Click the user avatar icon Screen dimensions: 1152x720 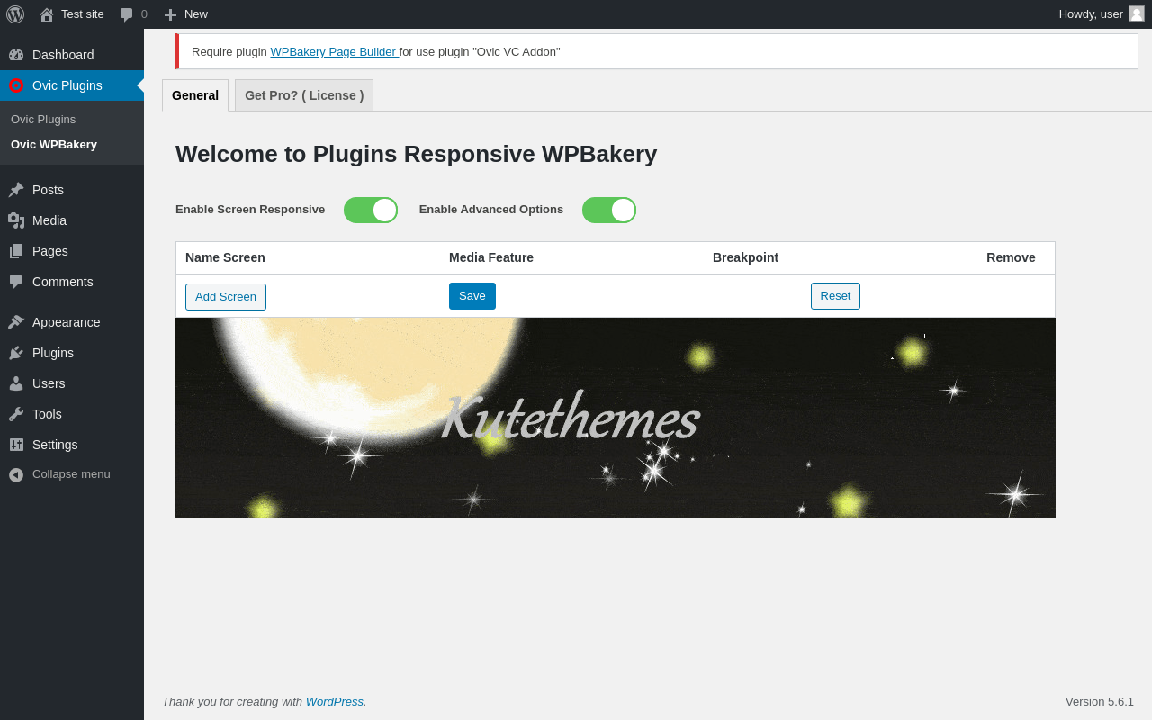[1137, 13]
